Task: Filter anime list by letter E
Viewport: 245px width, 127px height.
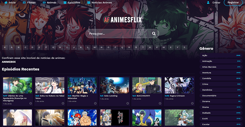Action: (x=39, y=47)
